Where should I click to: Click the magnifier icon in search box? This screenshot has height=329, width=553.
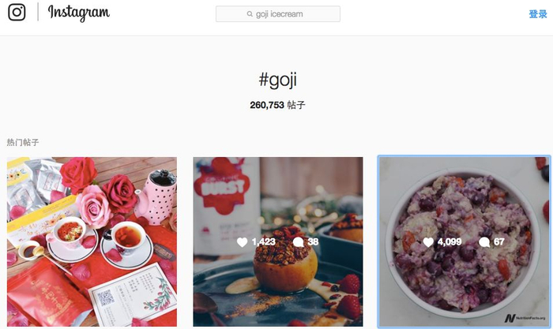pos(250,14)
